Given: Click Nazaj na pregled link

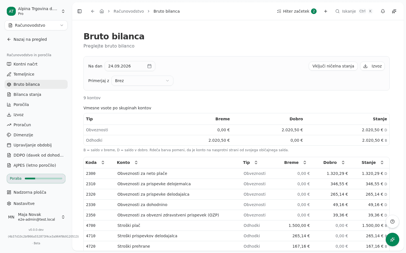Looking at the screenshot, I should click(36, 39).
